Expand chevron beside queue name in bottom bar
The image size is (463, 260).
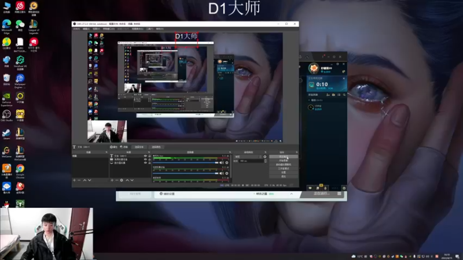click(x=292, y=194)
